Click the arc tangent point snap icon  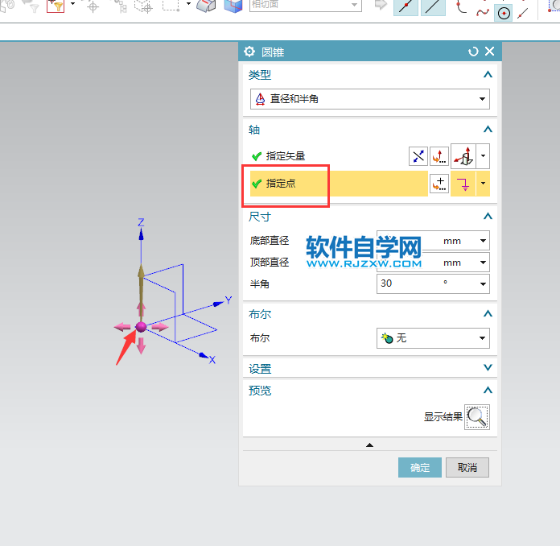pos(461,7)
